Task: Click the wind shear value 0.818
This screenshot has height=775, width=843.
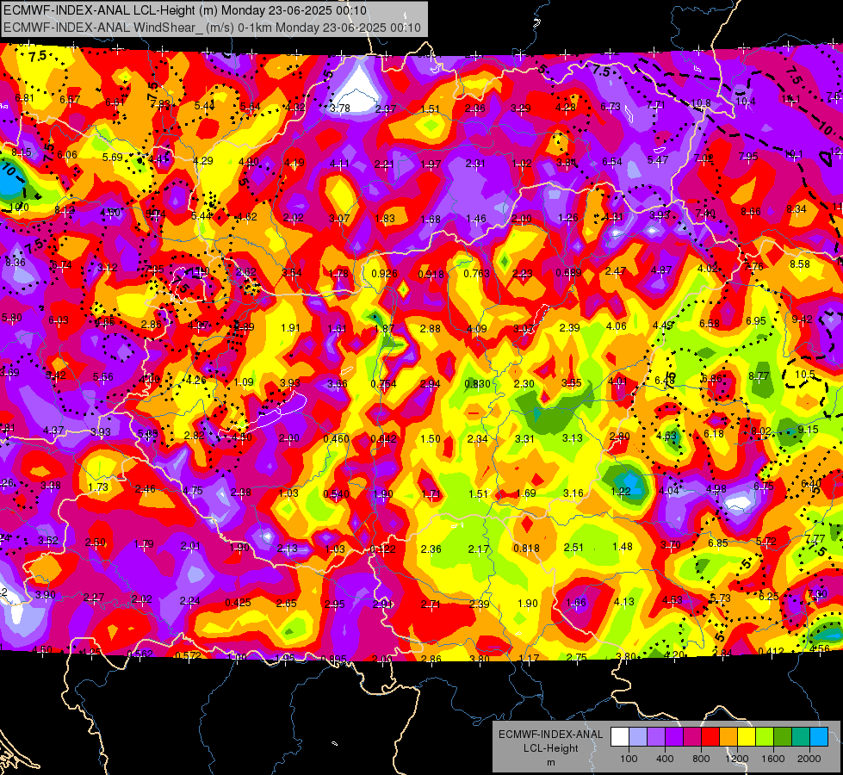Action: tap(526, 548)
